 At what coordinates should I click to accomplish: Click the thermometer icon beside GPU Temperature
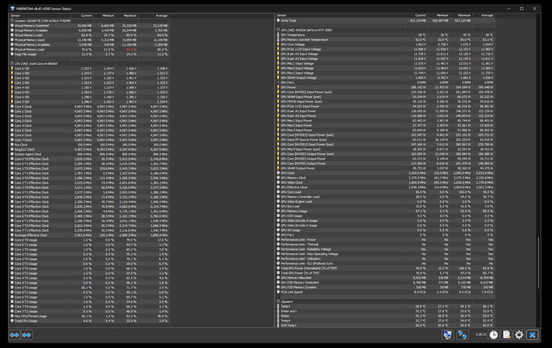click(x=278, y=35)
